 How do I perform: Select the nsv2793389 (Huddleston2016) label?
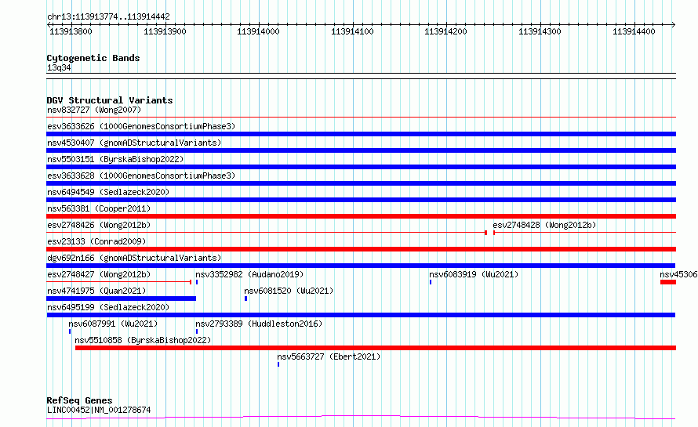pyautogui.click(x=259, y=324)
